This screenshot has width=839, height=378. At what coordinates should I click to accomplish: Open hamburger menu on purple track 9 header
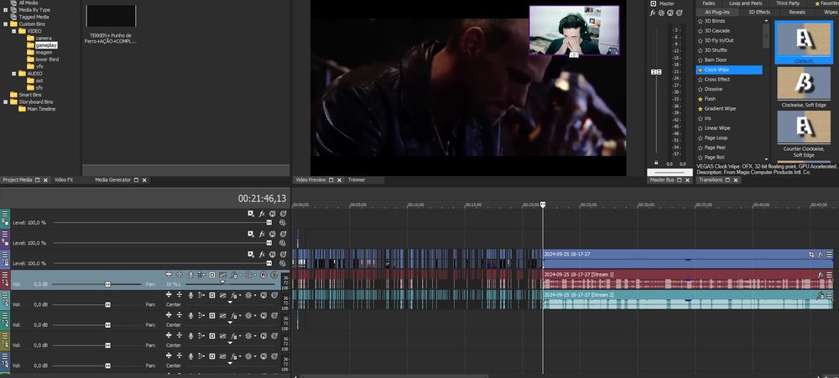pyautogui.click(x=5, y=234)
